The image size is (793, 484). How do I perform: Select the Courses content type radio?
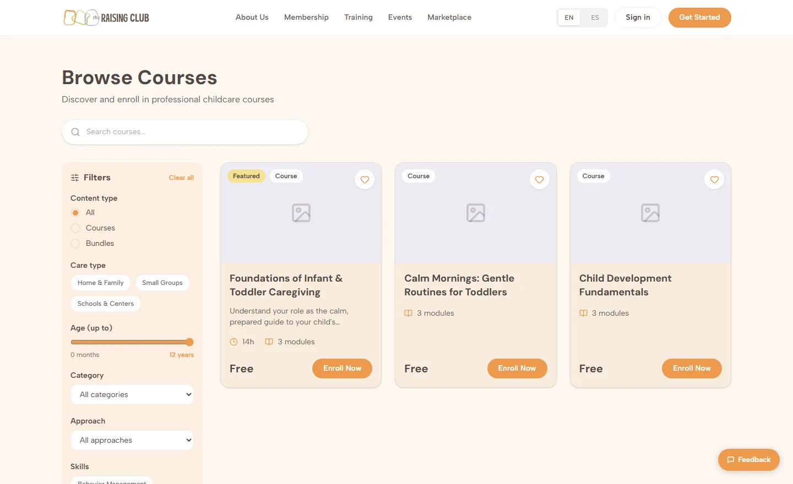click(x=75, y=228)
